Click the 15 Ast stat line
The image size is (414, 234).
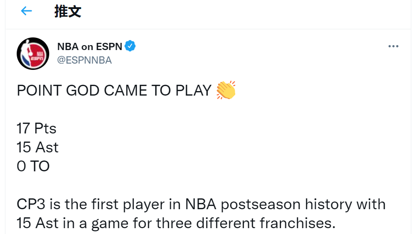(x=37, y=147)
